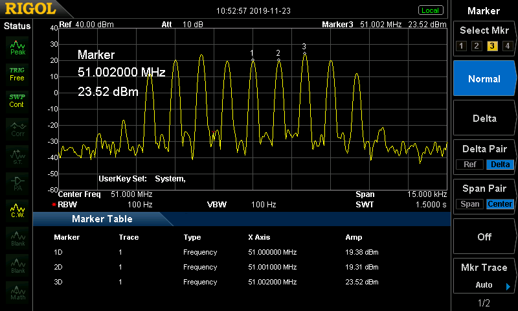Screen dimensions: 518x311
Task: Open the Mkr Trace Auto submenu
Action: (x=484, y=277)
